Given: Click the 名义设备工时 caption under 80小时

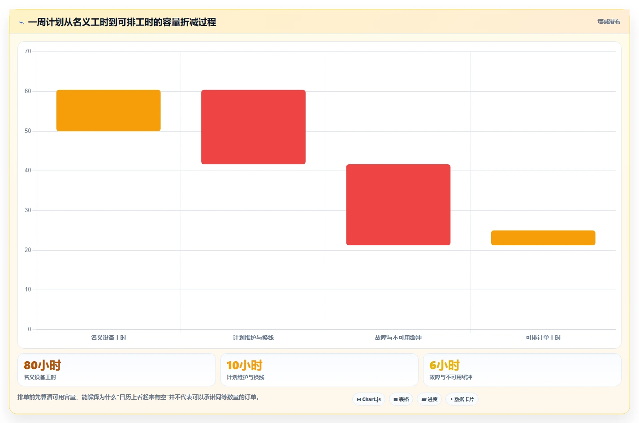Looking at the screenshot, I should (x=40, y=377).
